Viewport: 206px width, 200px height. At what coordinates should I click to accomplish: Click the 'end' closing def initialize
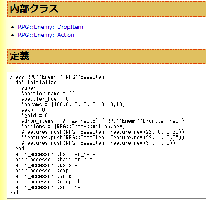click(x=19, y=149)
